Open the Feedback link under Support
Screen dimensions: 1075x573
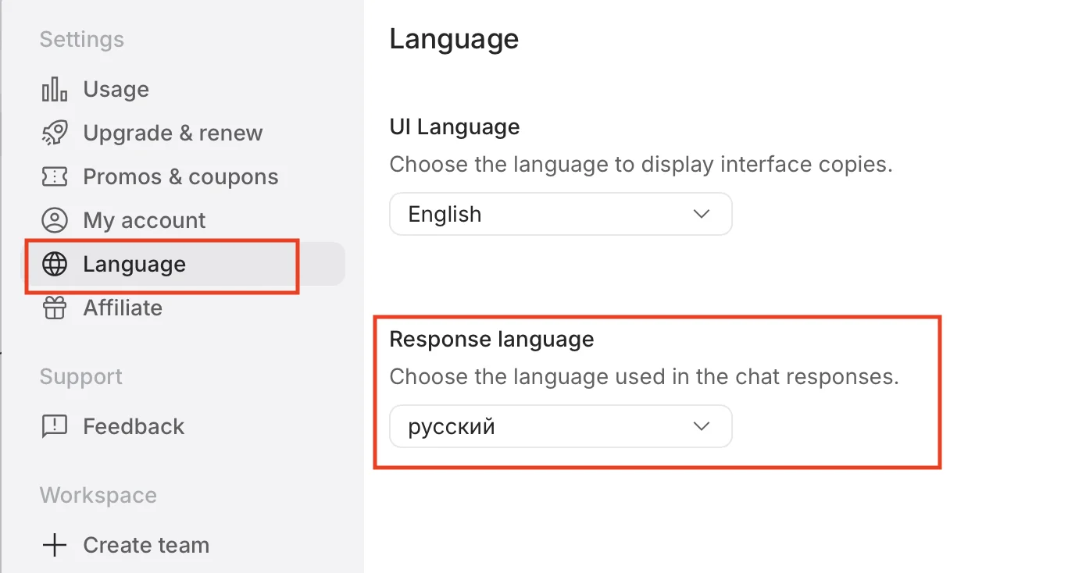click(134, 427)
